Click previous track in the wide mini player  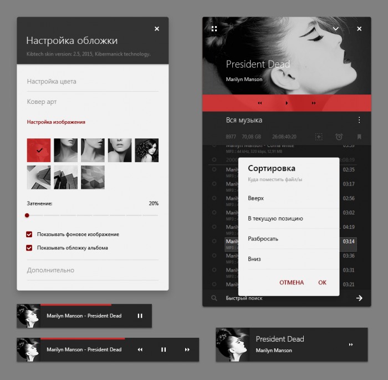click(x=140, y=349)
